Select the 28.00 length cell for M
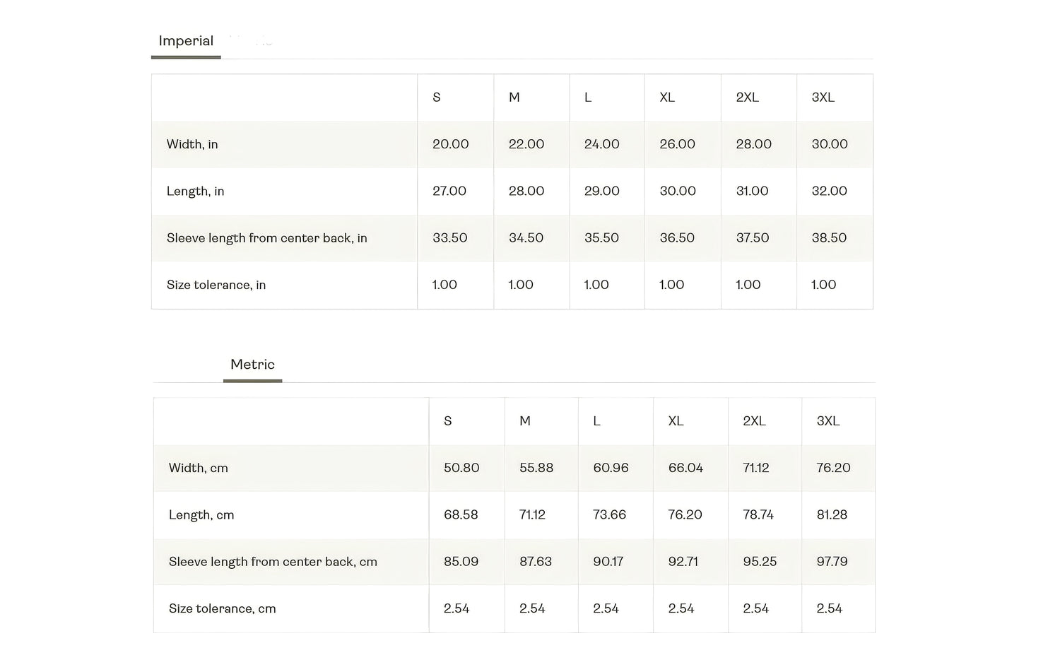The height and width of the screenshot is (660, 1060). click(526, 191)
